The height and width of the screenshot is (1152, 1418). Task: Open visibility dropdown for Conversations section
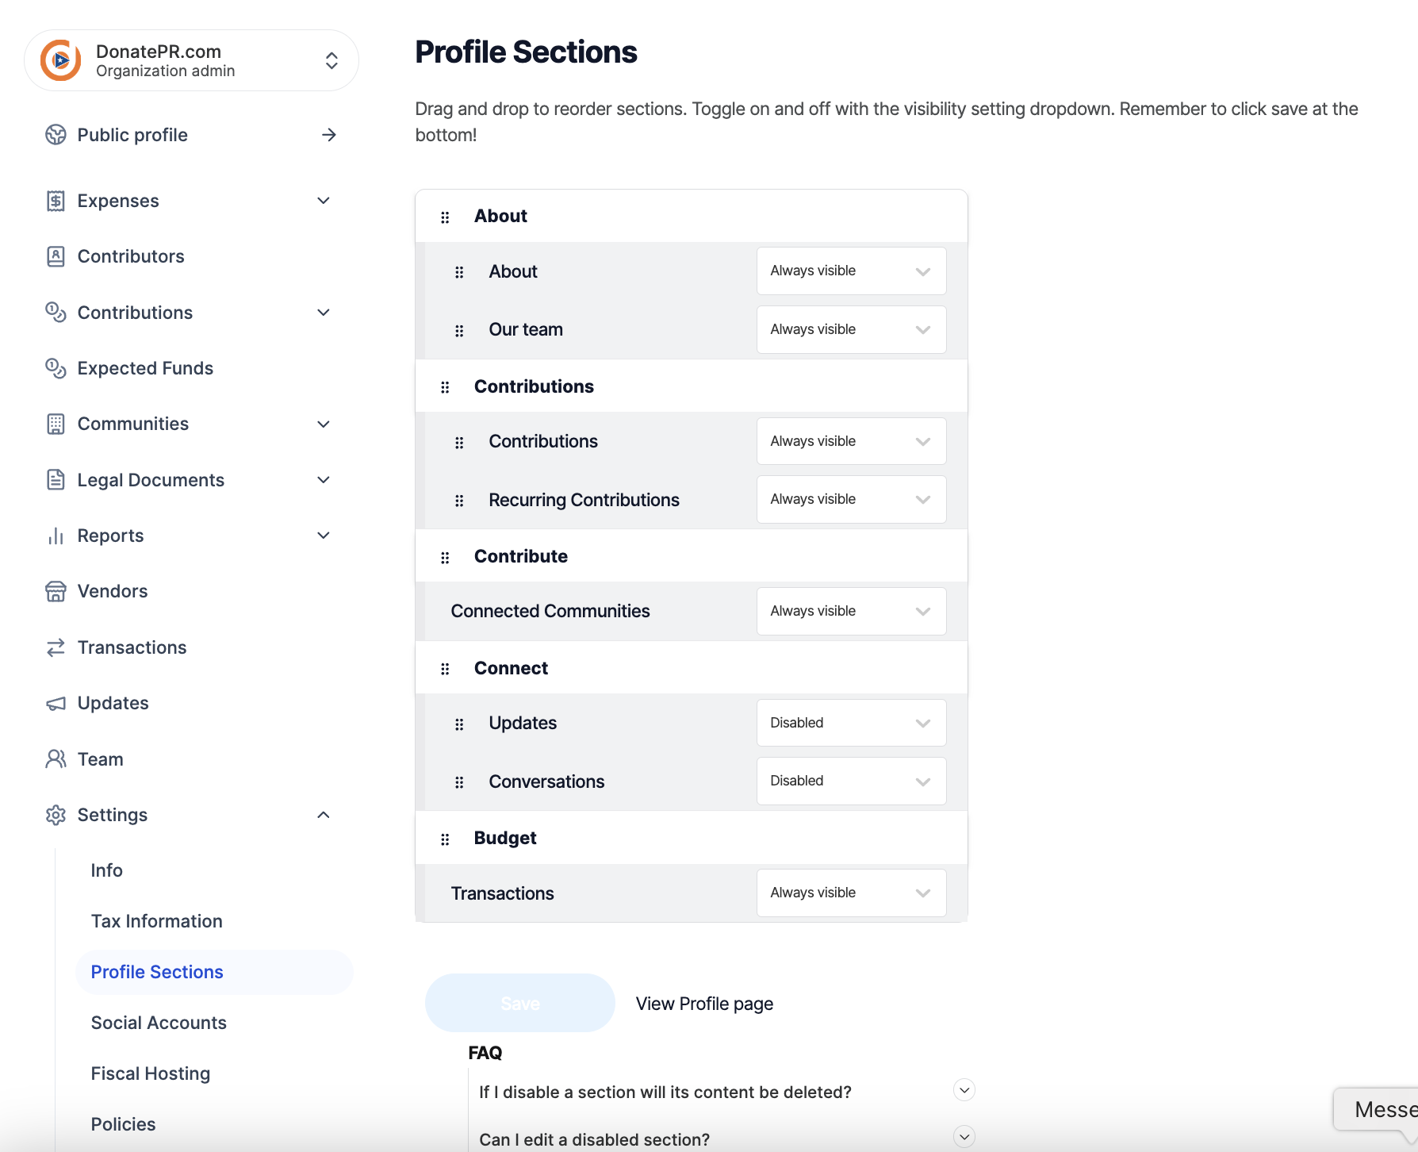click(851, 781)
